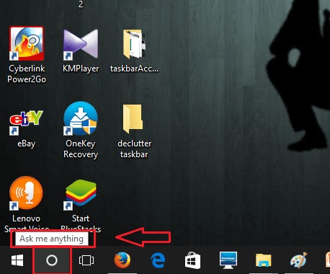The image size is (330, 274).
Task: Open the Cyberlink Power2Go desktop shortcut
Action: click(27, 43)
